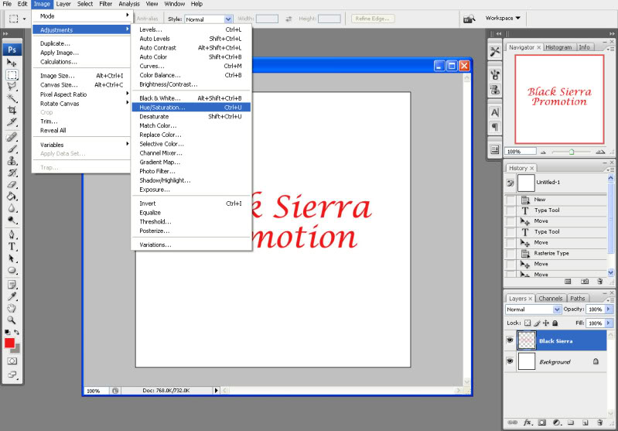This screenshot has height=431, width=618.
Task: Open the Info tab
Action: click(584, 47)
